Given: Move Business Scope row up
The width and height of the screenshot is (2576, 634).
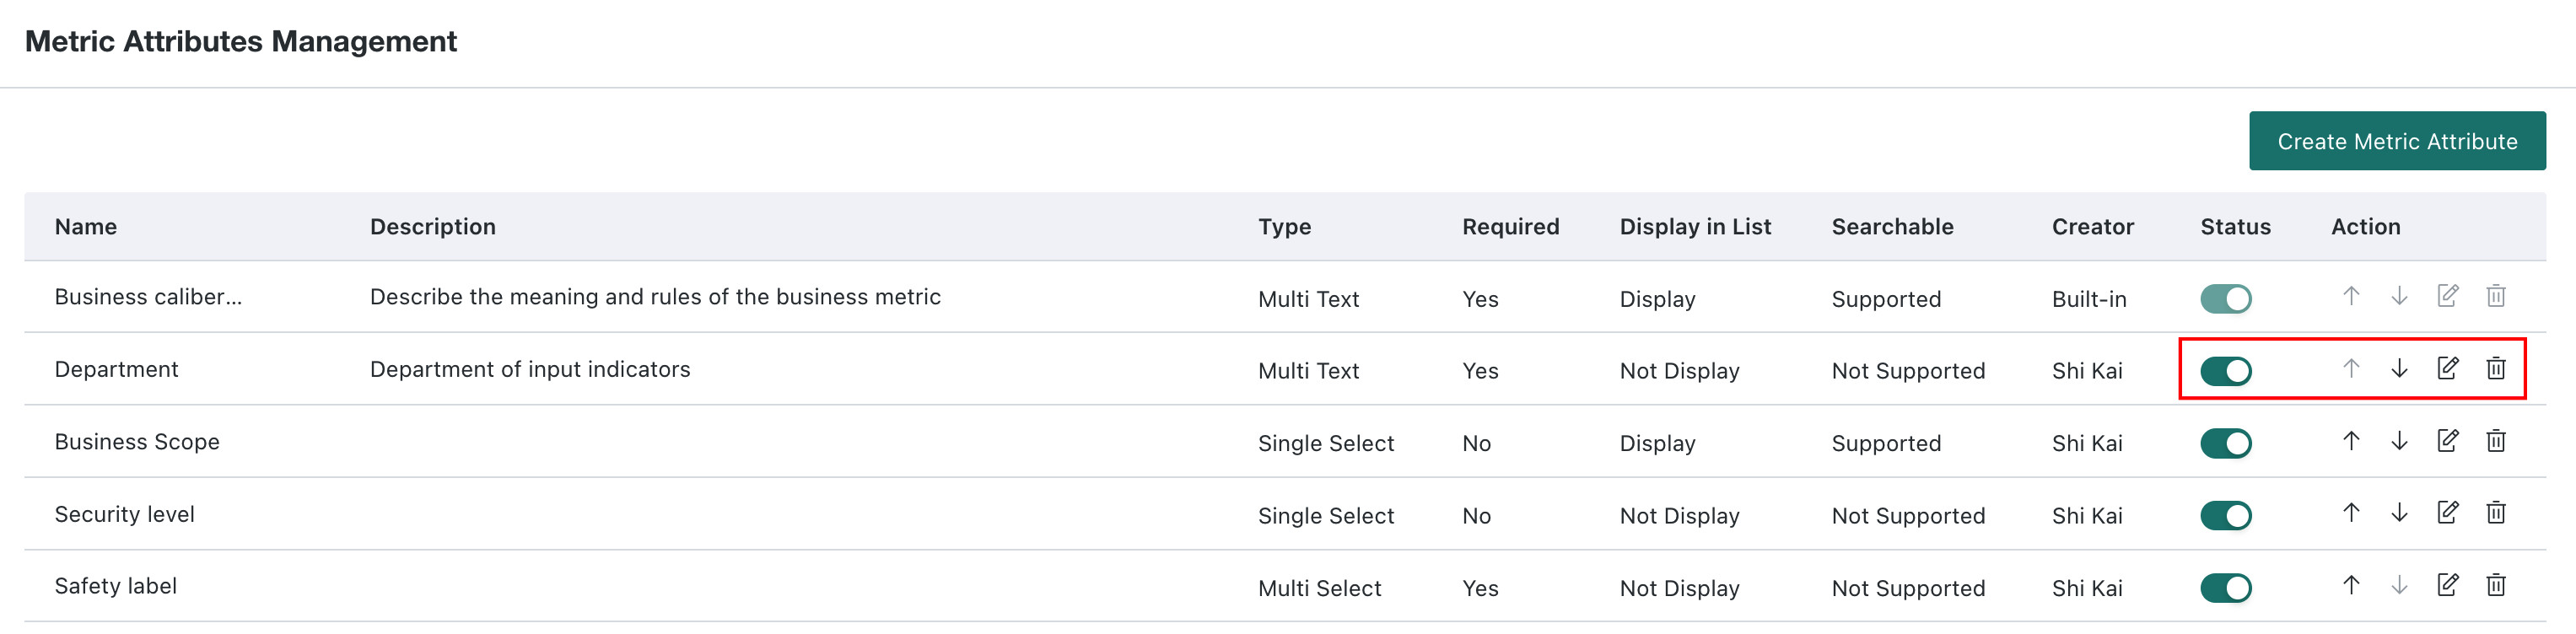Looking at the screenshot, I should click(2351, 440).
